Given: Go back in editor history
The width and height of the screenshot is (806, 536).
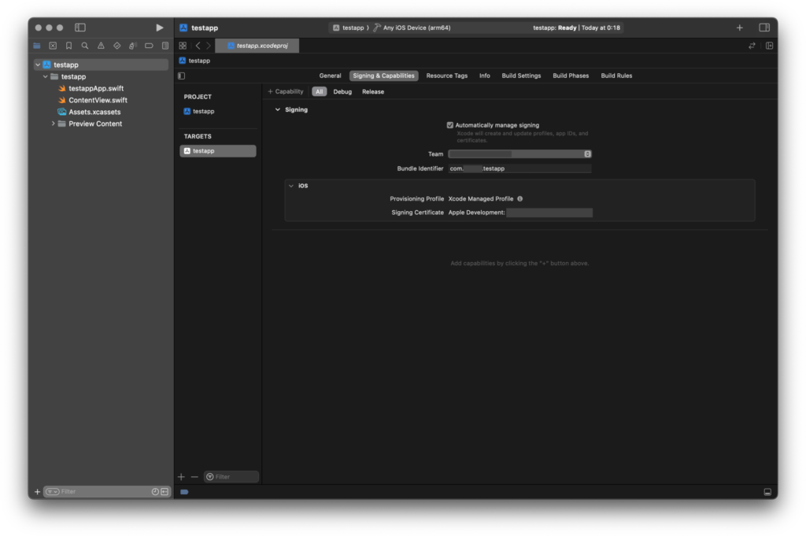Looking at the screenshot, I should click(x=198, y=46).
